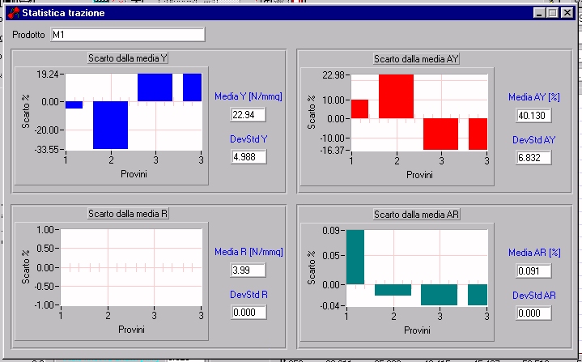
Task: Click the DevStd R value box
Action: click(x=249, y=312)
